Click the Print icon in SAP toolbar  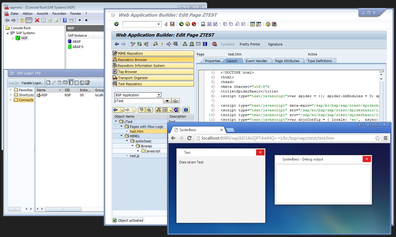pos(203,24)
